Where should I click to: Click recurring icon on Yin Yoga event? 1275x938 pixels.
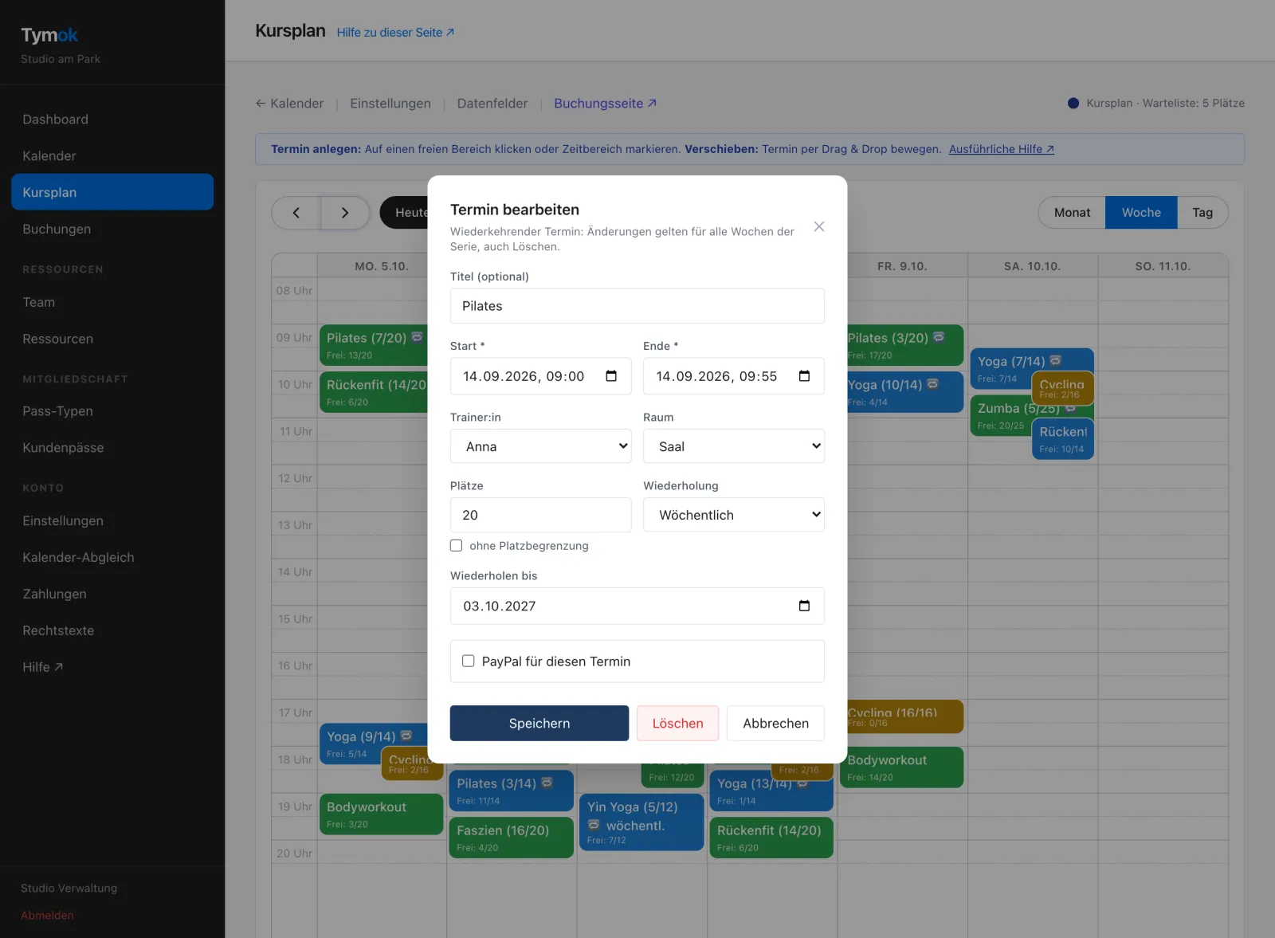point(594,825)
